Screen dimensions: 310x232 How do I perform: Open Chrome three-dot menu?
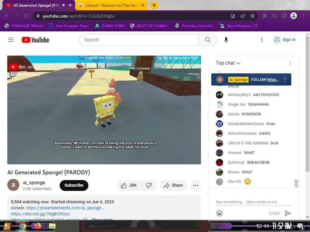303,16
